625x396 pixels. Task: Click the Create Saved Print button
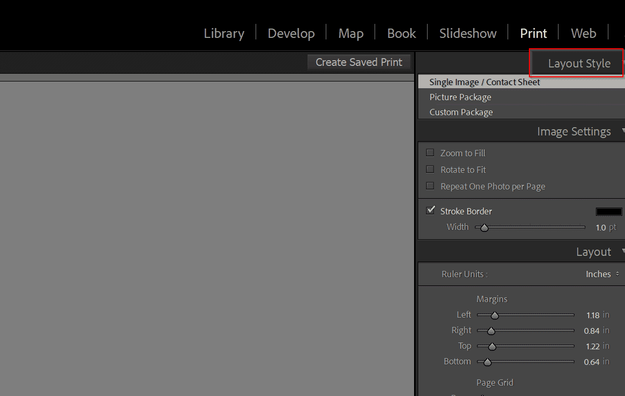[358, 62]
